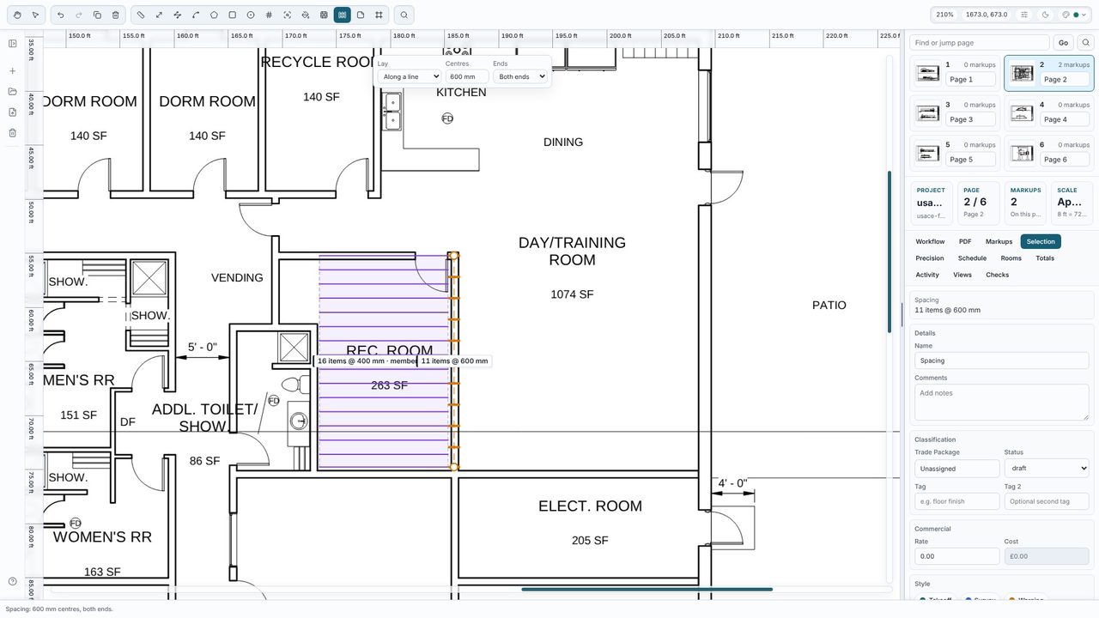
Task: Toggle the left sidebar panel
Action: (13, 44)
